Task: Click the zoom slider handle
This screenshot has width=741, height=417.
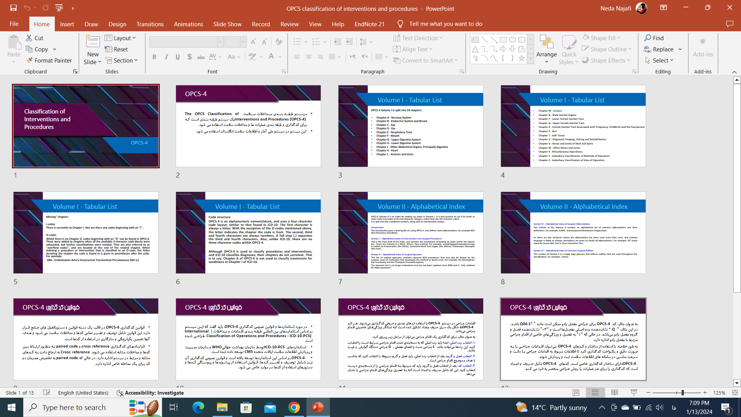Action: pyautogui.click(x=682, y=393)
